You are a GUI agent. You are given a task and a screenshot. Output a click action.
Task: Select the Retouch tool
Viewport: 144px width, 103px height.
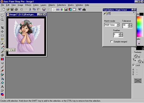(x=2, y=63)
